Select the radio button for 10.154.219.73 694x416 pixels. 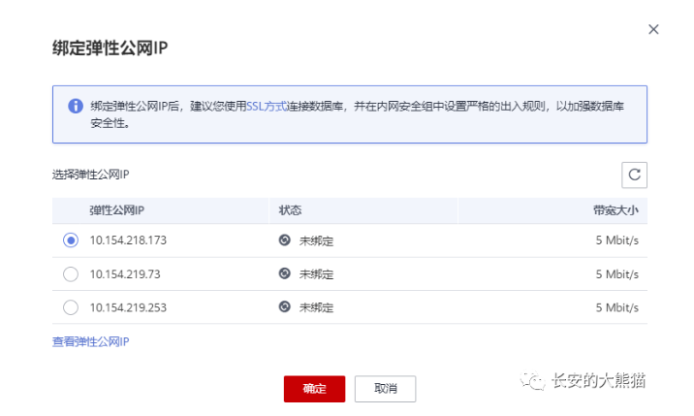coord(71,274)
